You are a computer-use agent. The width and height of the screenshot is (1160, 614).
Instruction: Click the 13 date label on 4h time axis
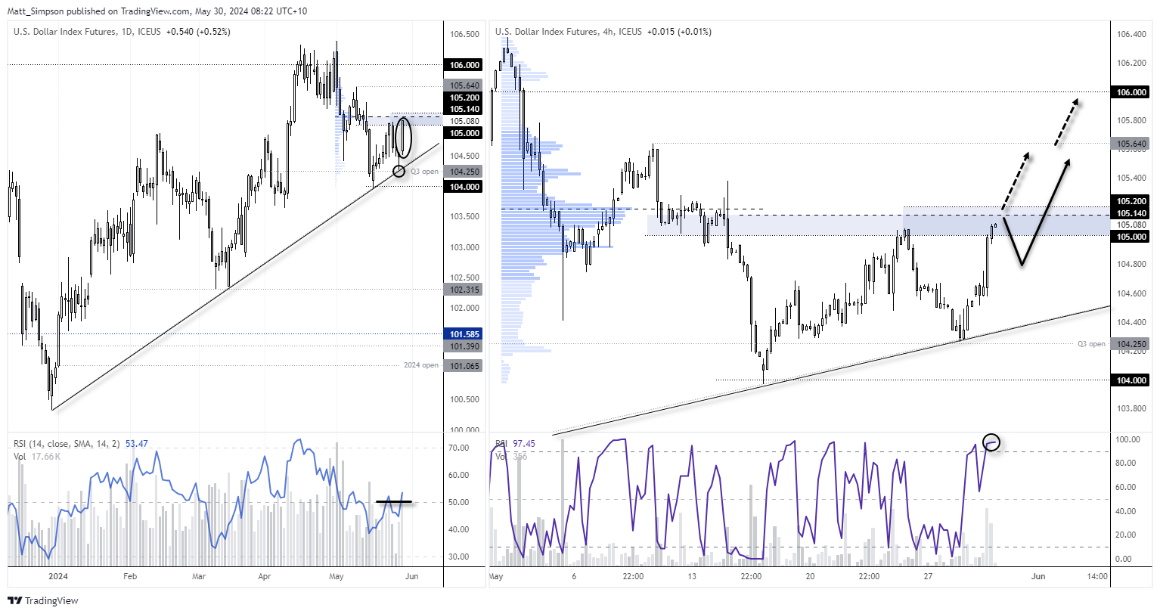[692, 576]
